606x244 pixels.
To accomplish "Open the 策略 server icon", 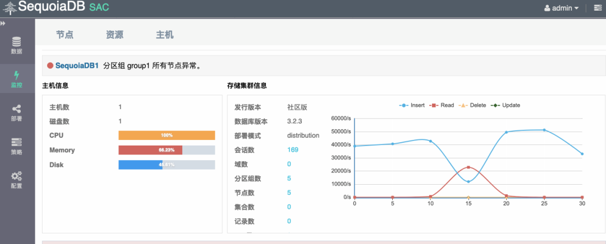I will tap(17, 142).
